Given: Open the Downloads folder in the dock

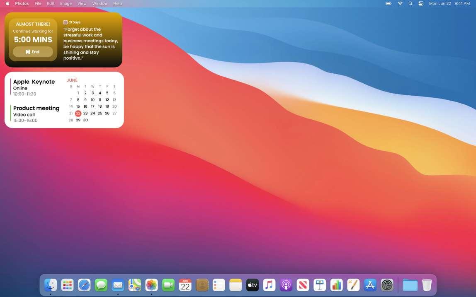Looking at the screenshot, I should pos(410,285).
